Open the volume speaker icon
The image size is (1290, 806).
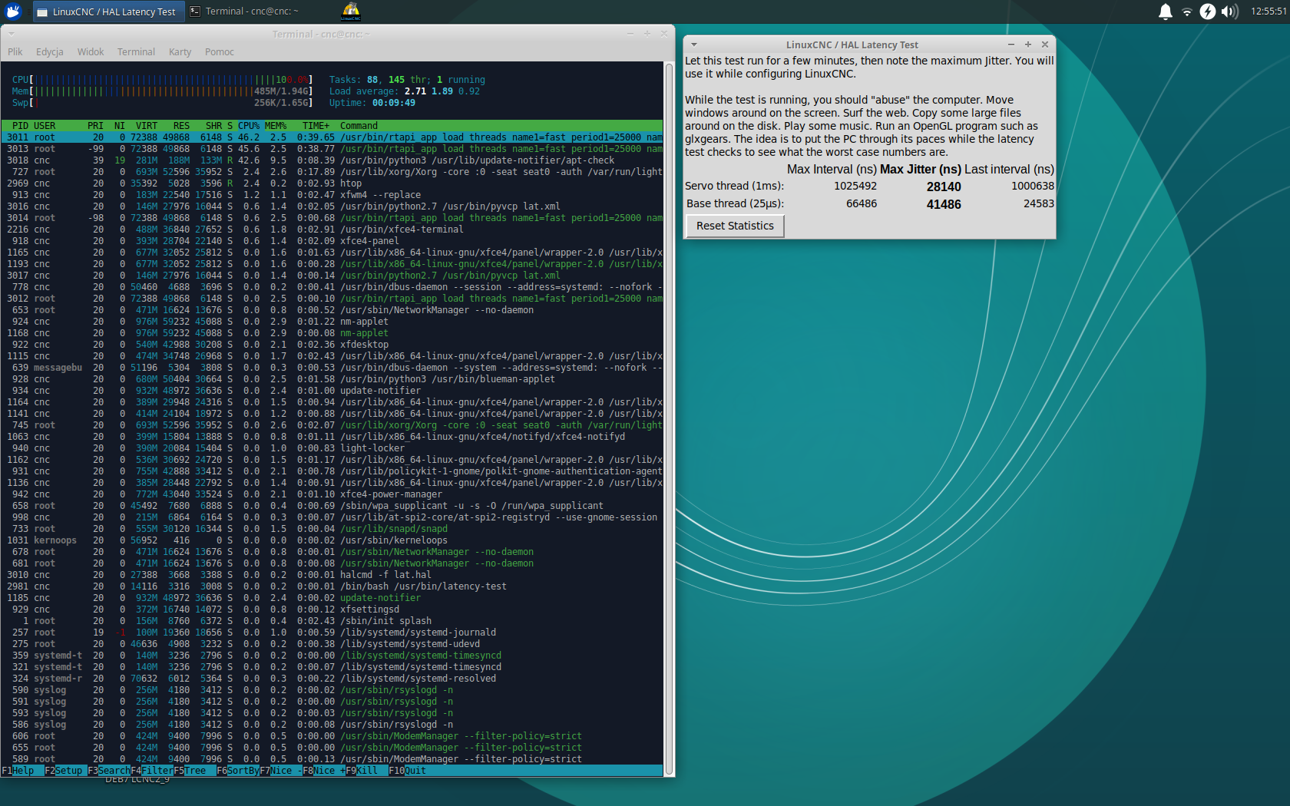coord(1229,12)
